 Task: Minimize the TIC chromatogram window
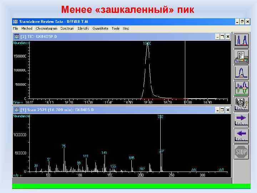[217, 36]
